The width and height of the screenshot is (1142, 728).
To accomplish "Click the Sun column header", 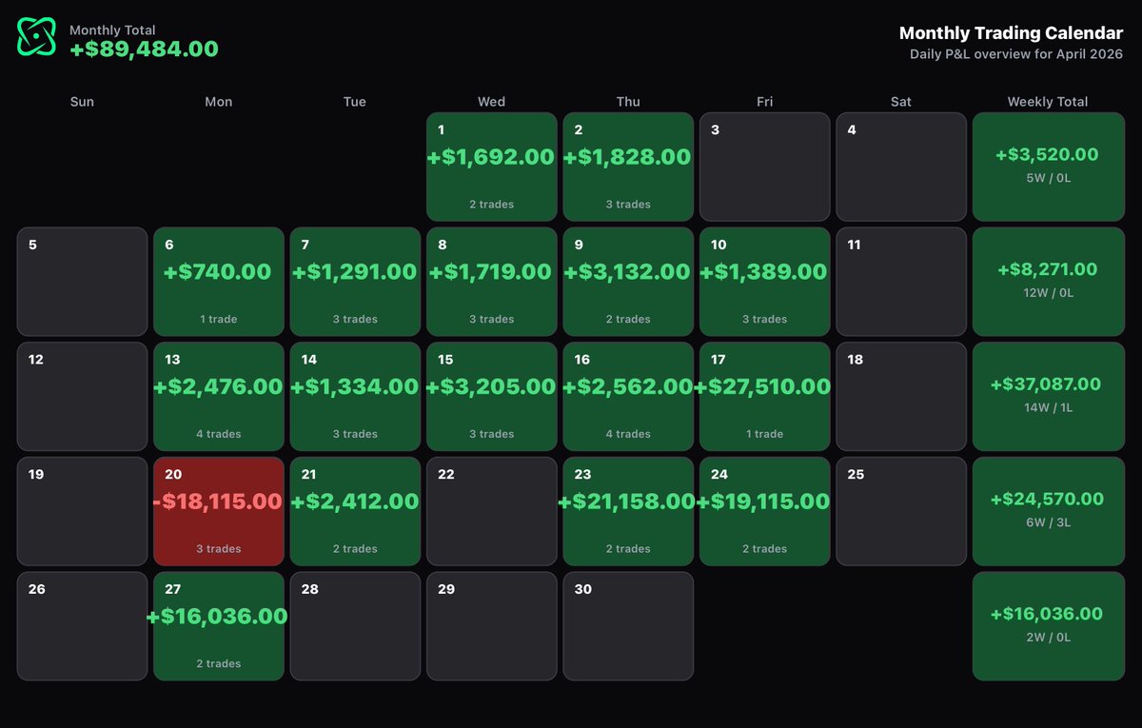I will tap(82, 102).
